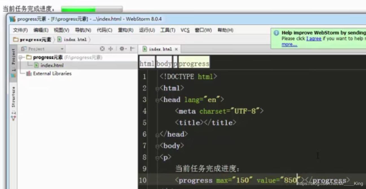The width and height of the screenshot is (366, 189).
Task: Open the Project panel settings gear icon
Action: pos(122,48)
